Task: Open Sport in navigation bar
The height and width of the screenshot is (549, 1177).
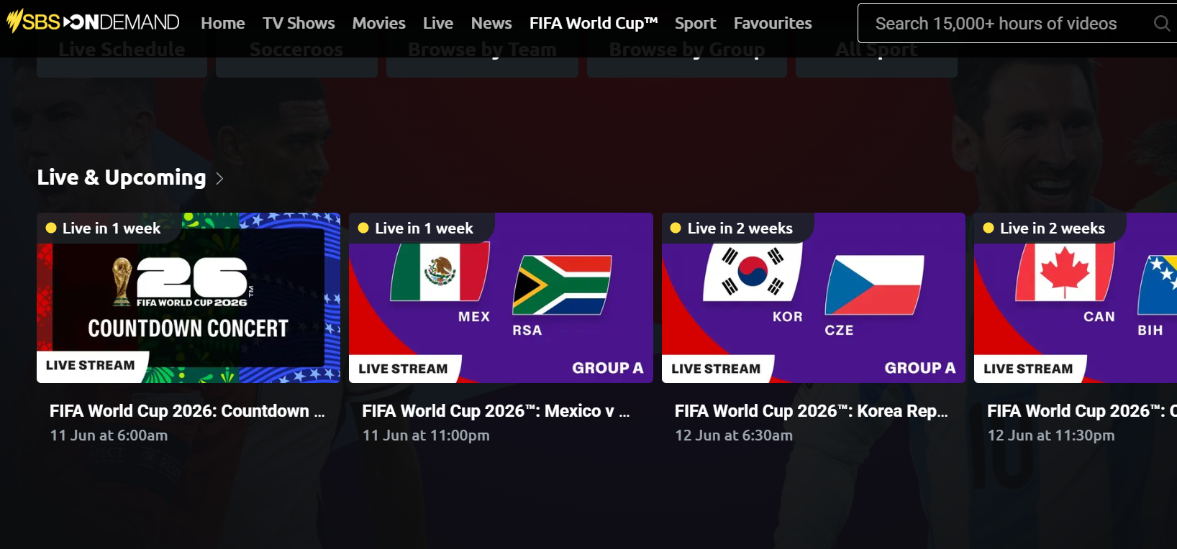Action: click(696, 23)
